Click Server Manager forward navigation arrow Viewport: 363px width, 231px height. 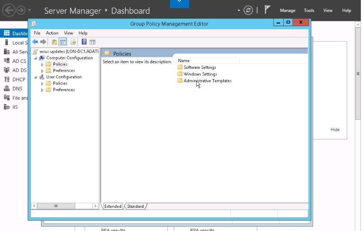[21, 10]
